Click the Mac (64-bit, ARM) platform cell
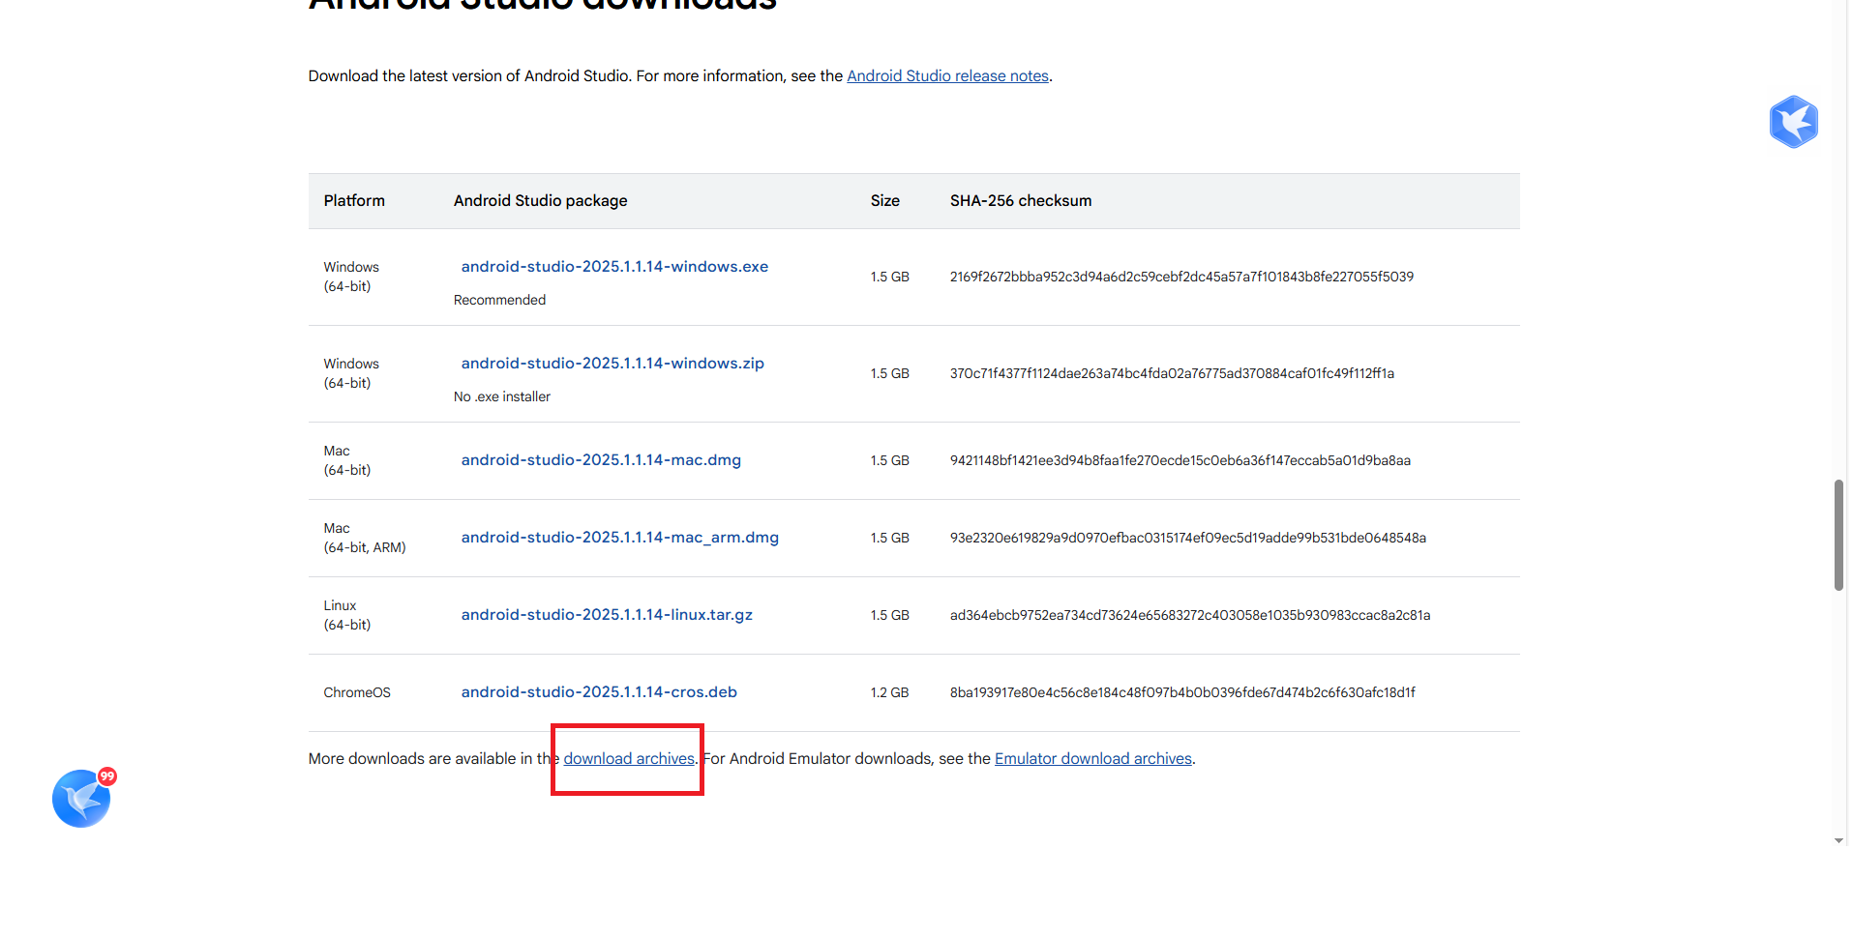The height and width of the screenshot is (937, 1852). pyautogui.click(x=365, y=538)
